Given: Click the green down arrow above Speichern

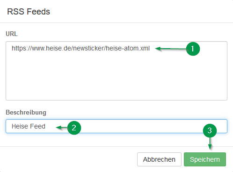Looking at the screenshot, I should pyautogui.click(x=210, y=143).
